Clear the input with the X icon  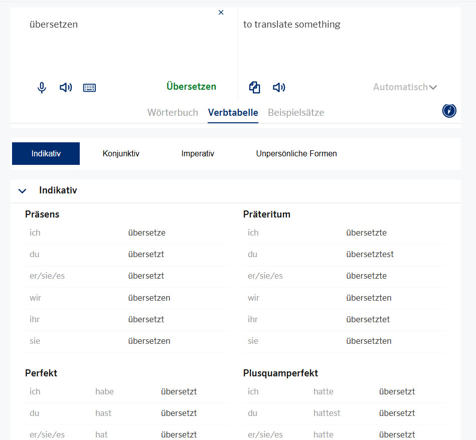pos(221,13)
